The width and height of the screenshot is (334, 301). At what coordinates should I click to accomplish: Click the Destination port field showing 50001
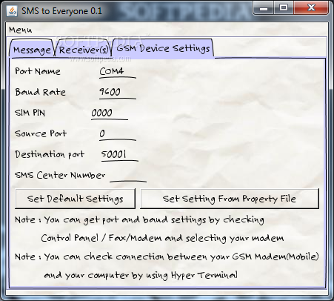point(120,155)
